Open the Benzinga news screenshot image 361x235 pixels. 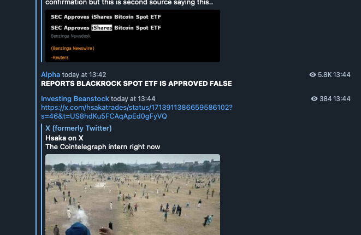pos(133,36)
